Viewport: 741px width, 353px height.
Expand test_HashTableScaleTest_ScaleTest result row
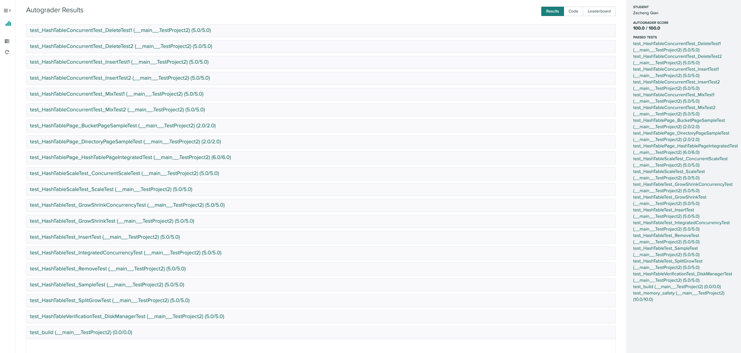tap(111, 190)
